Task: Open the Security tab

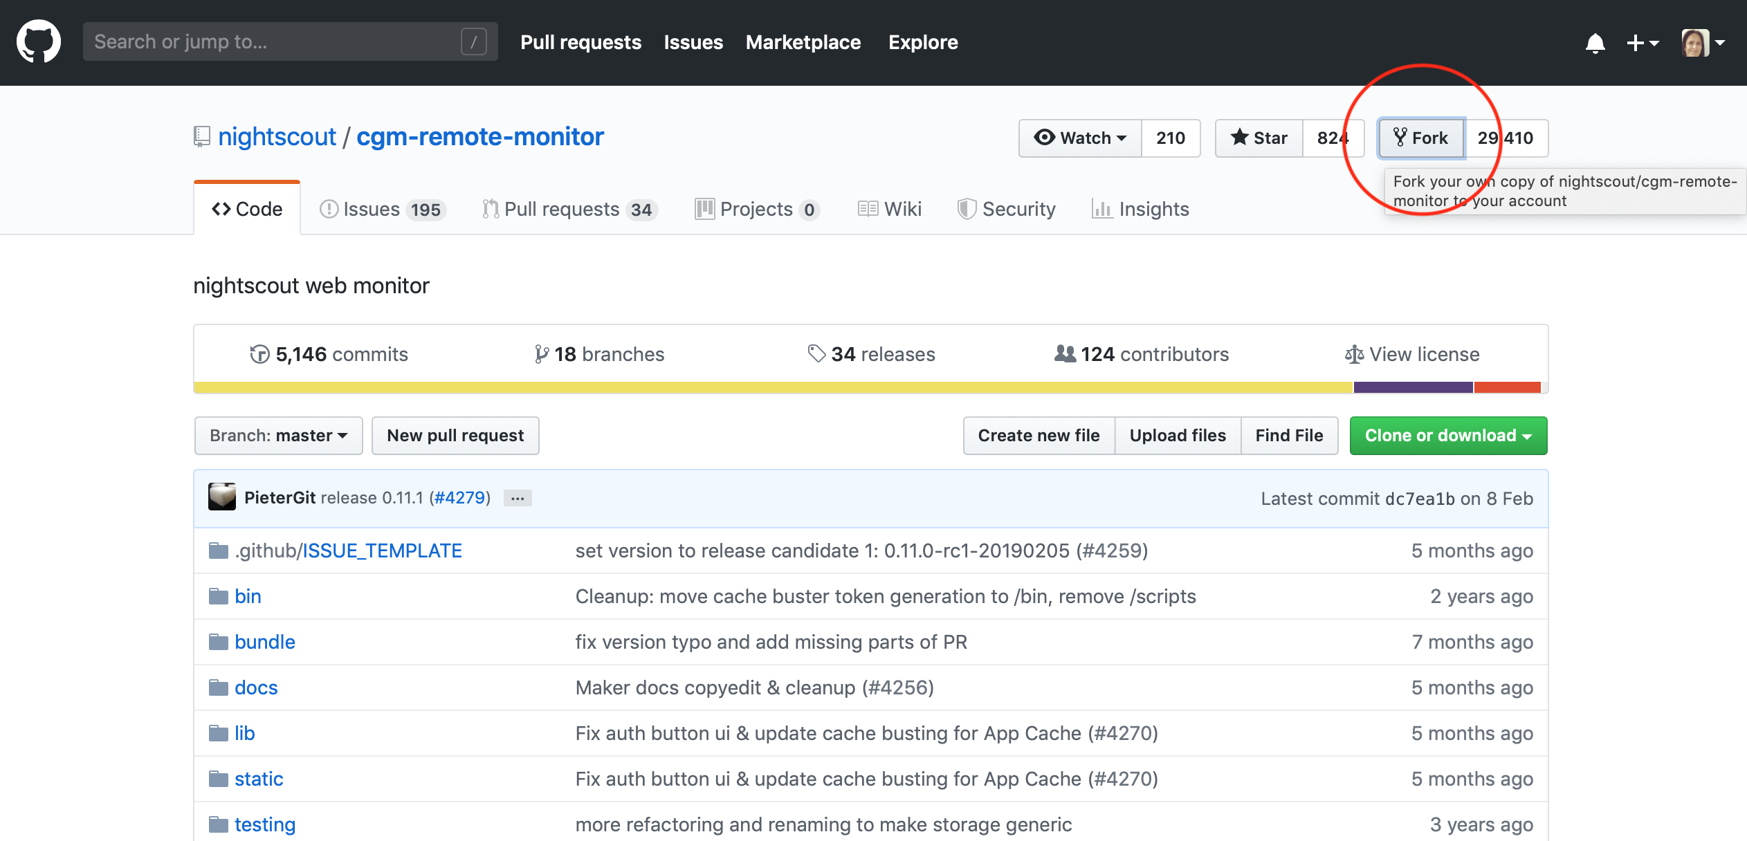Action: click(1006, 209)
